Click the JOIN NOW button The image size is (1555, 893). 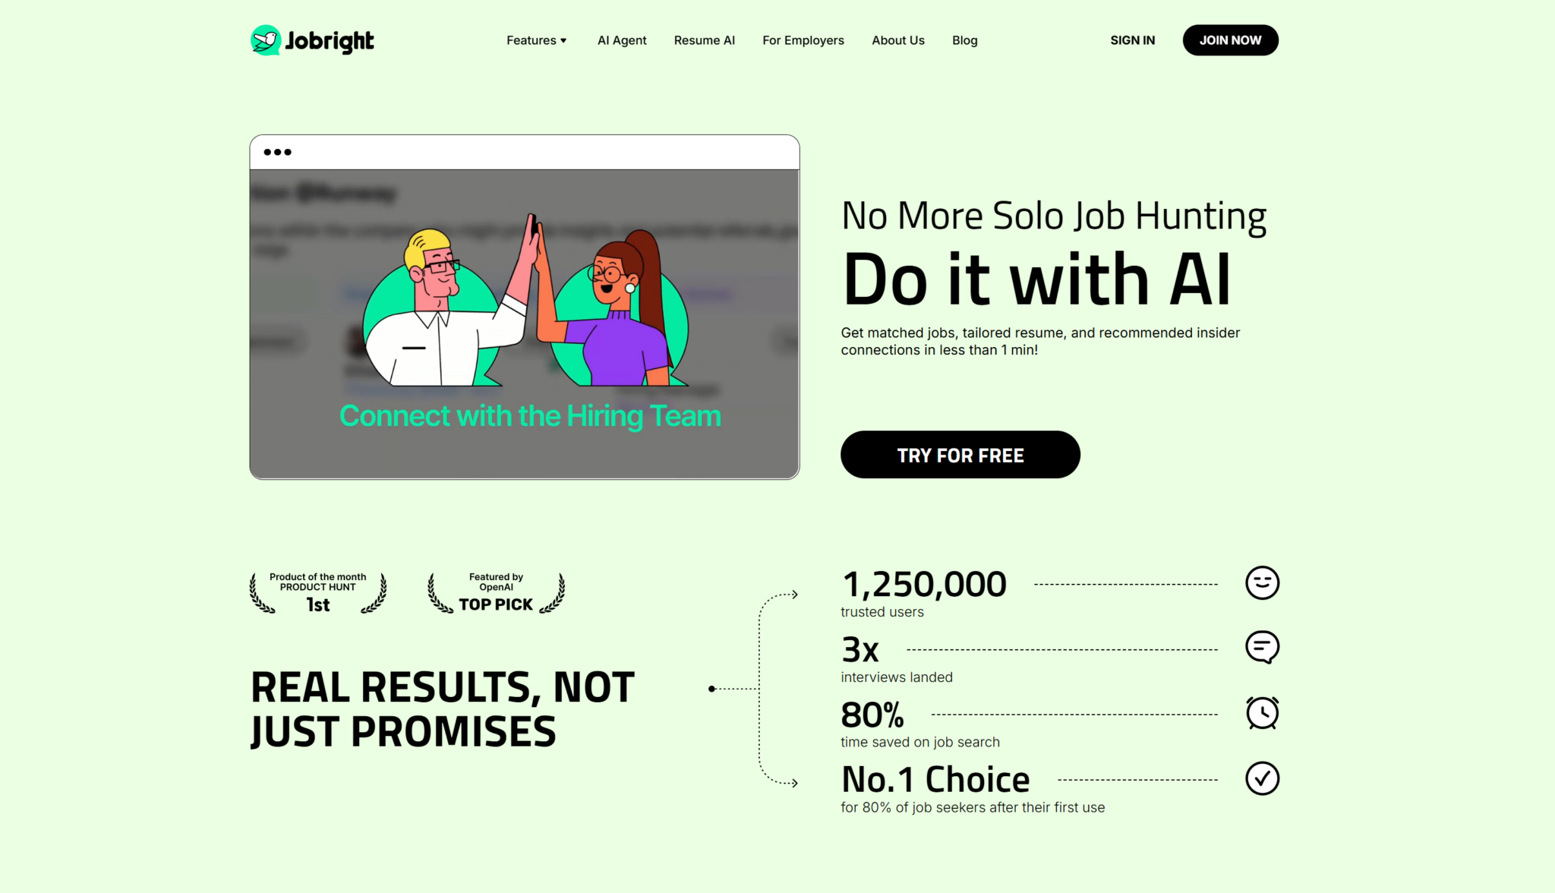point(1230,40)
